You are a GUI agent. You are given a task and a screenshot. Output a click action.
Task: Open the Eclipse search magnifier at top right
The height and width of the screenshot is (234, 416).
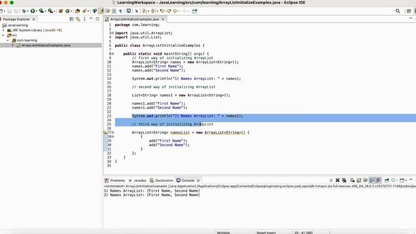click(x=398, y=11)
